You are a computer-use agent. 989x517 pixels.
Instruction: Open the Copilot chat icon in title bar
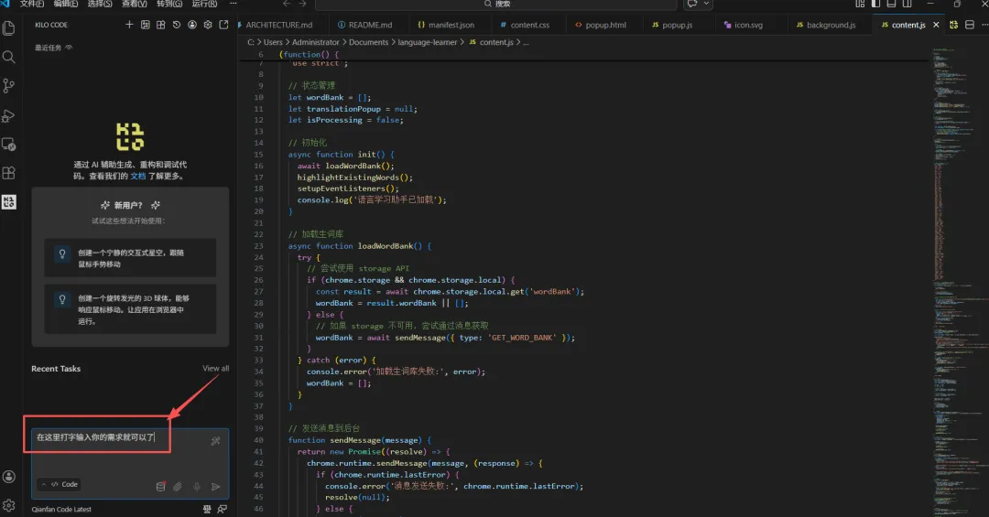692,4
